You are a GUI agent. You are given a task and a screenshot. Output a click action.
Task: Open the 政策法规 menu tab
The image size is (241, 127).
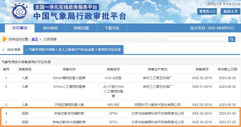pos(81,28)
